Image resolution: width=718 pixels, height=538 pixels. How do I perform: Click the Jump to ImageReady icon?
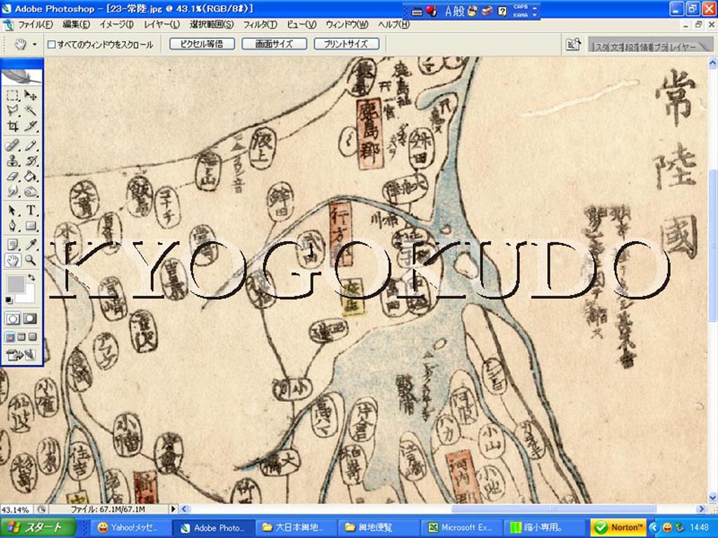tap(21, 354)
